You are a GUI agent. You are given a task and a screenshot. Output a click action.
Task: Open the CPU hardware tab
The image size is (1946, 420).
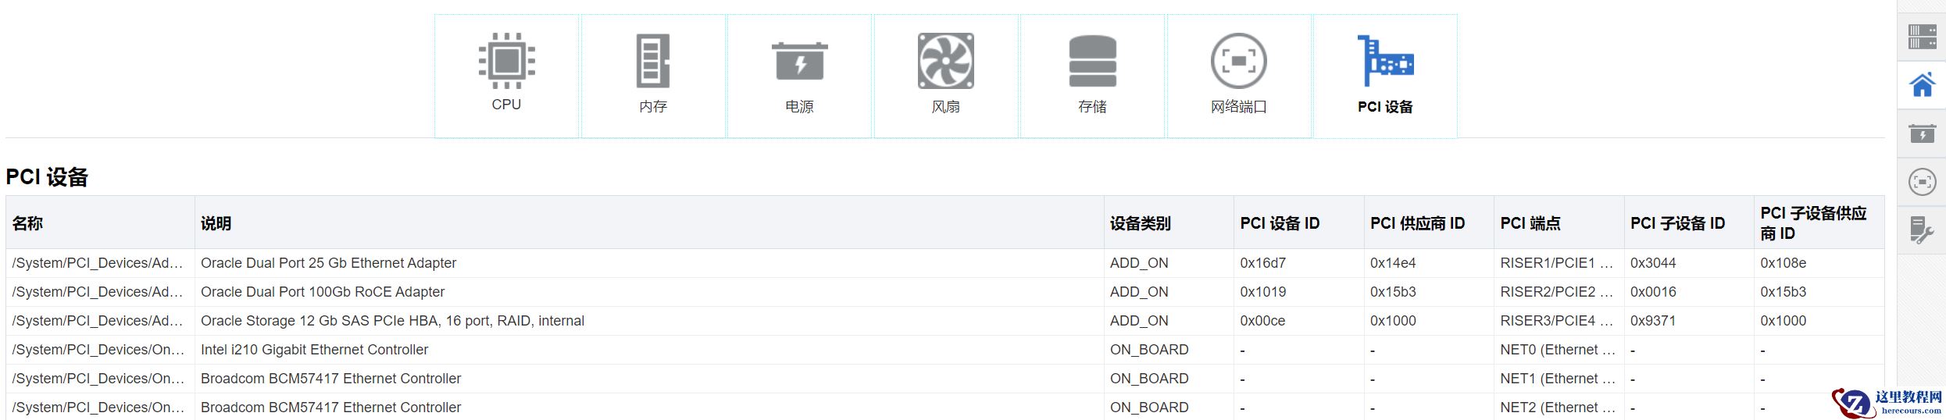tap(506, 76)
